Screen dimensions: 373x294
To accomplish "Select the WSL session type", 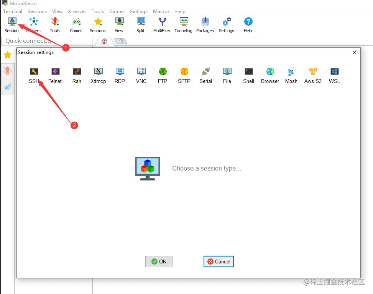I will [334, 76].
